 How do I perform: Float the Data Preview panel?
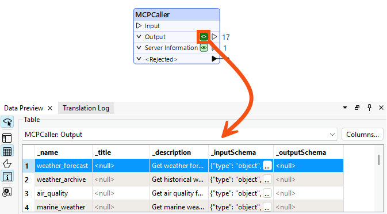[x=357, y=108]
